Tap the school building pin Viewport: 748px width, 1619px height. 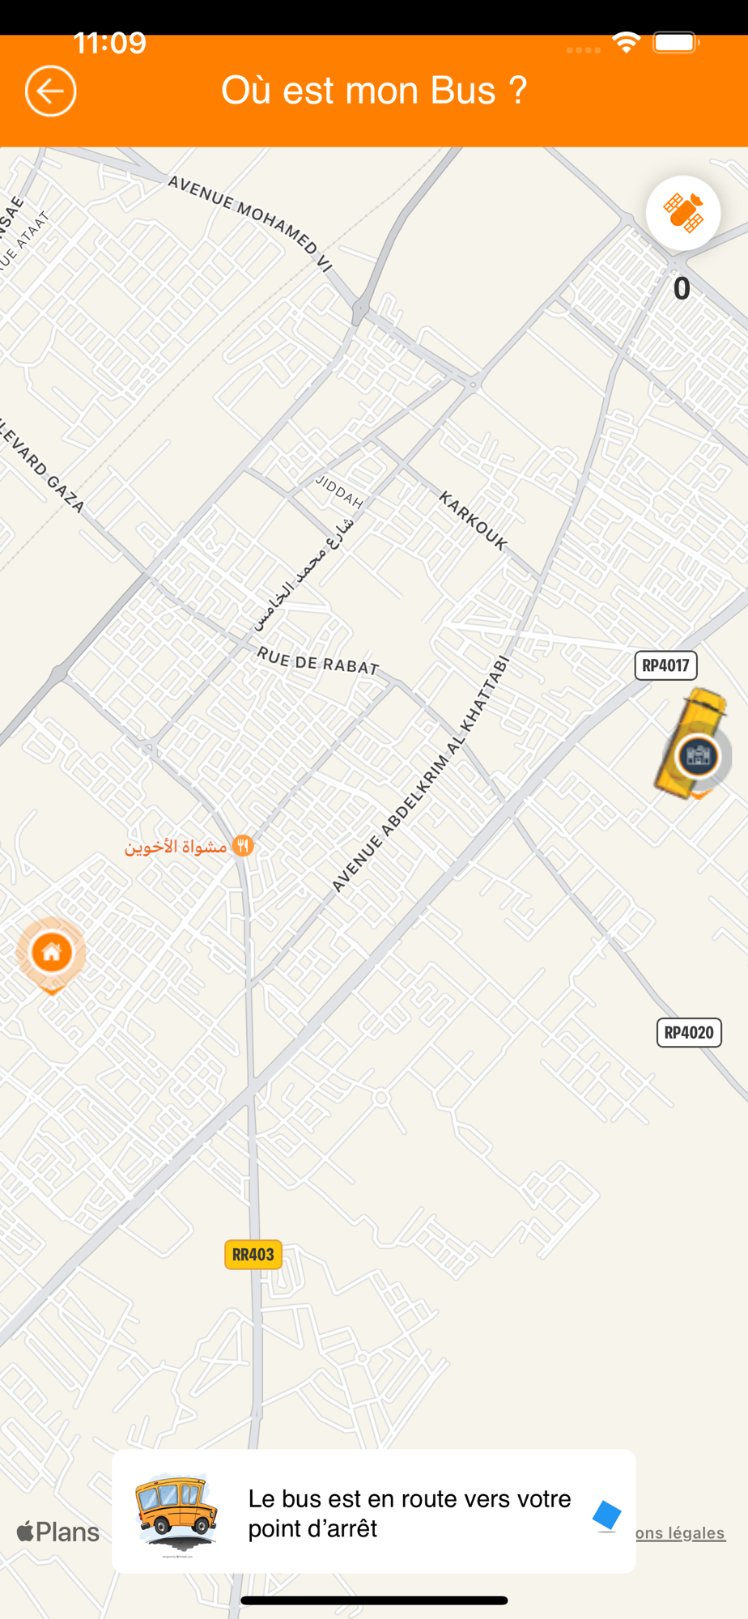pyautogui.click(x=698, y=756)
